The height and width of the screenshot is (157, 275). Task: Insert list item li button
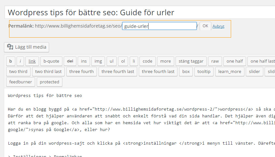(x=134, y=61)
